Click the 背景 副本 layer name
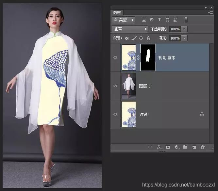218x191 pixels. (167, 58)
